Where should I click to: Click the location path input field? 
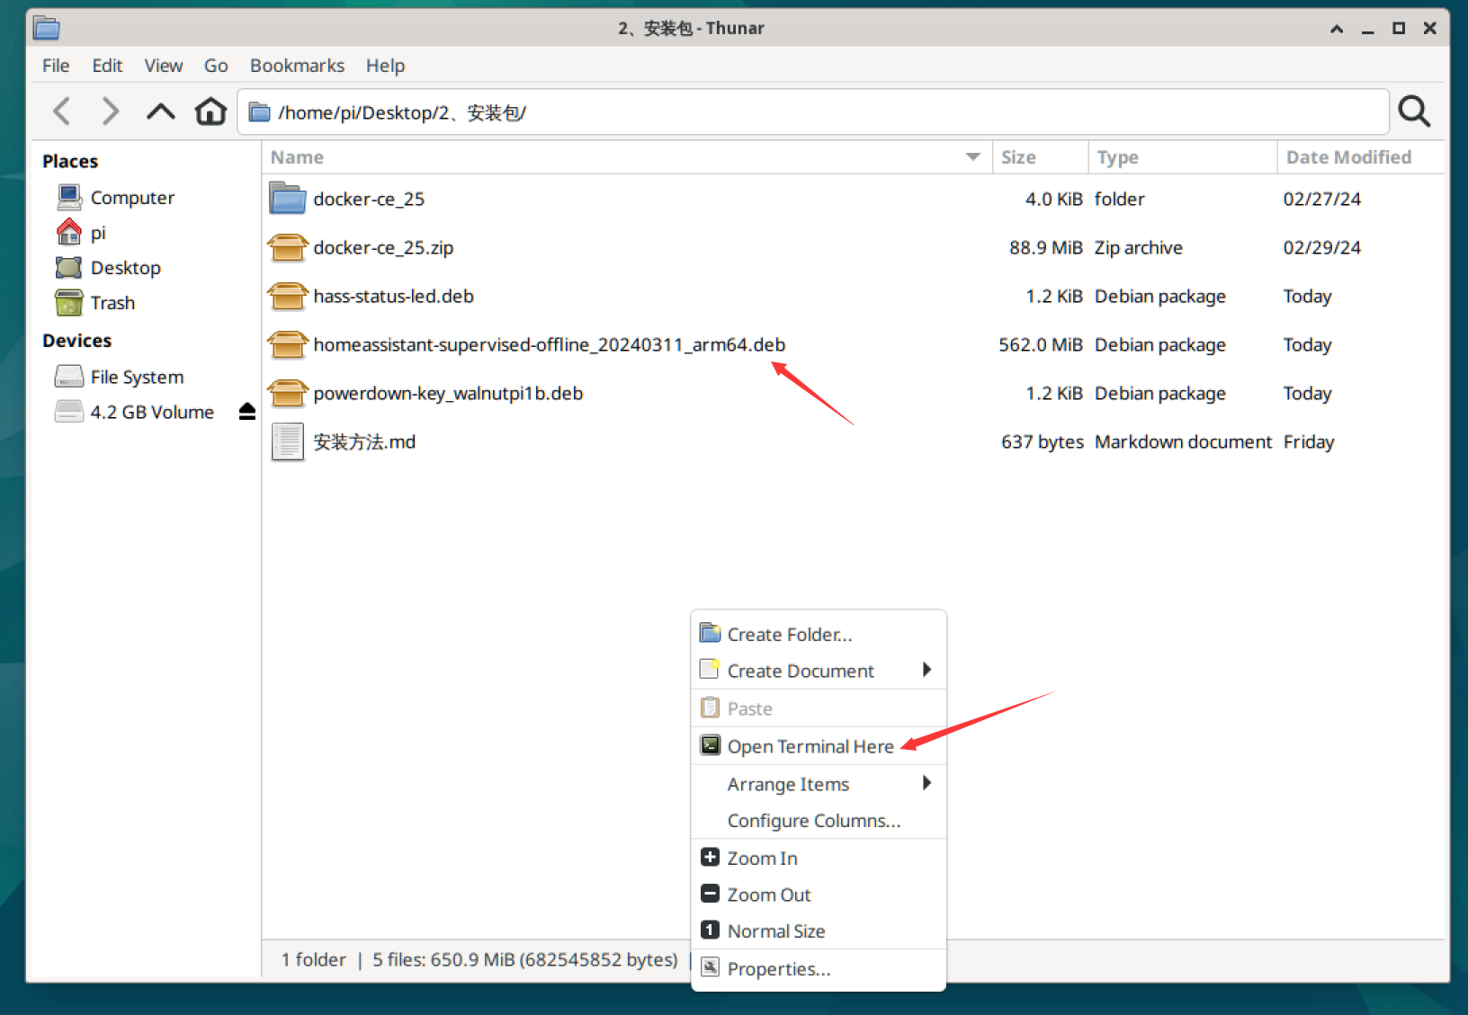813,112
